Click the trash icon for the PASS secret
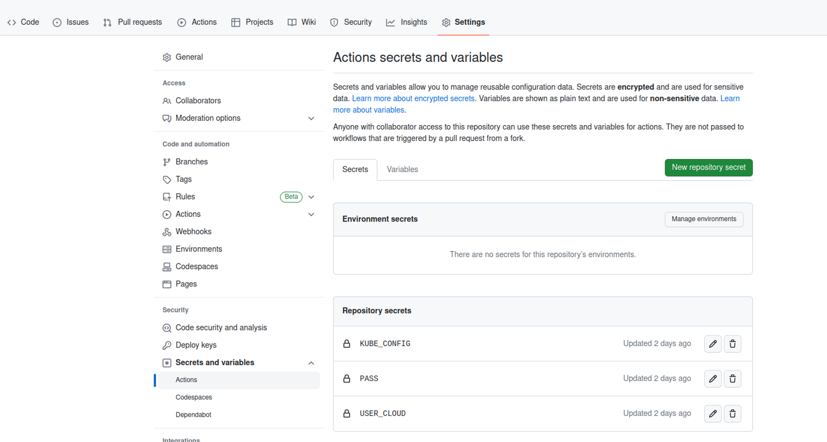Viewport: 827px width, 442px height. [732, 378]
